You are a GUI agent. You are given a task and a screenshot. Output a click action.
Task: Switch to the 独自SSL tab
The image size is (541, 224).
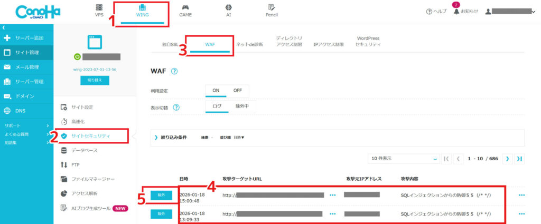171,45
